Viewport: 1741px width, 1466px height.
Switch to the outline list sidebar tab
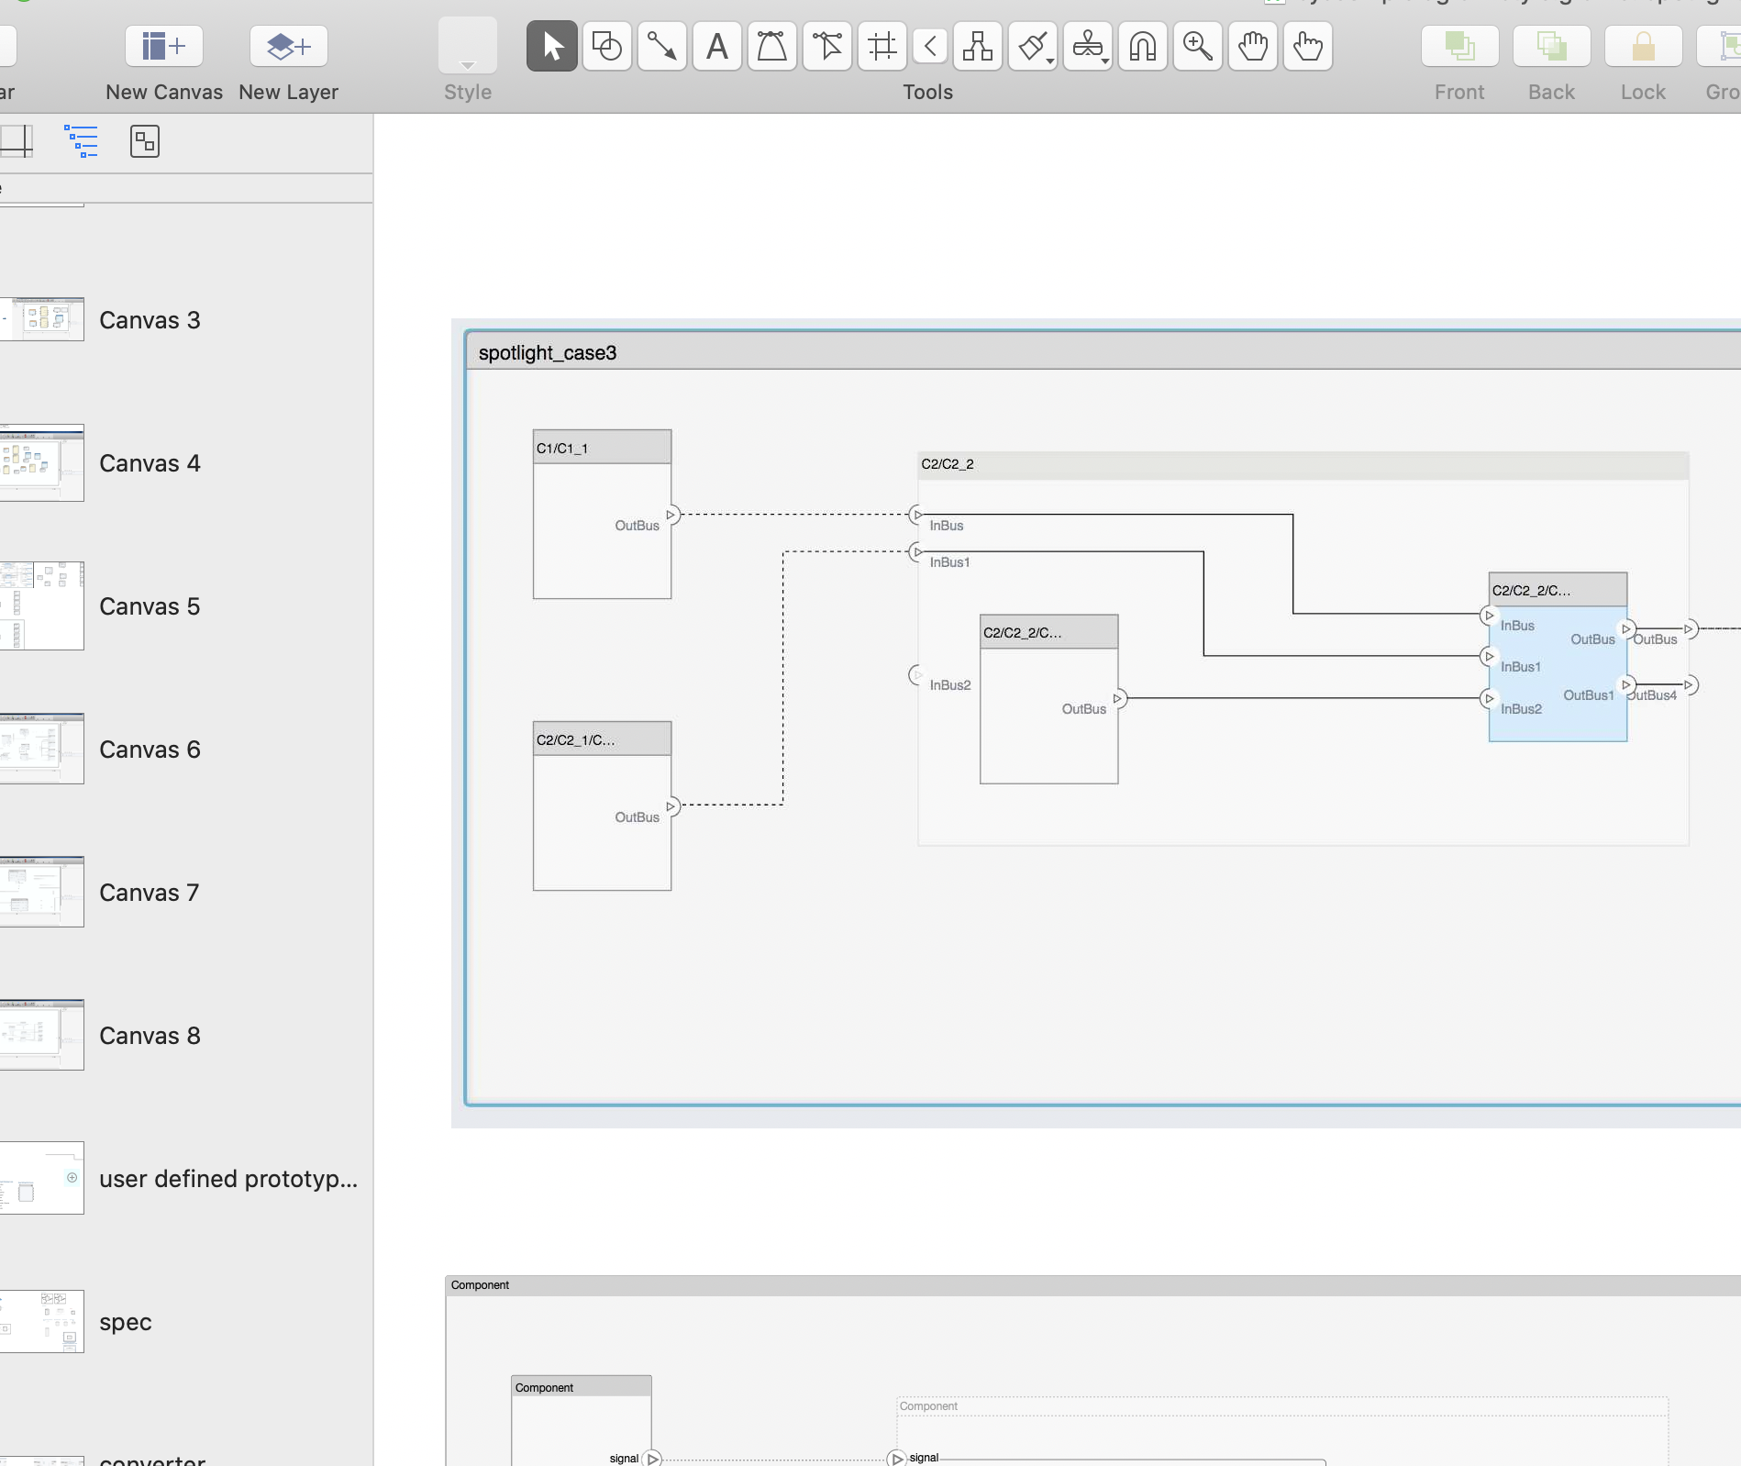82,141
